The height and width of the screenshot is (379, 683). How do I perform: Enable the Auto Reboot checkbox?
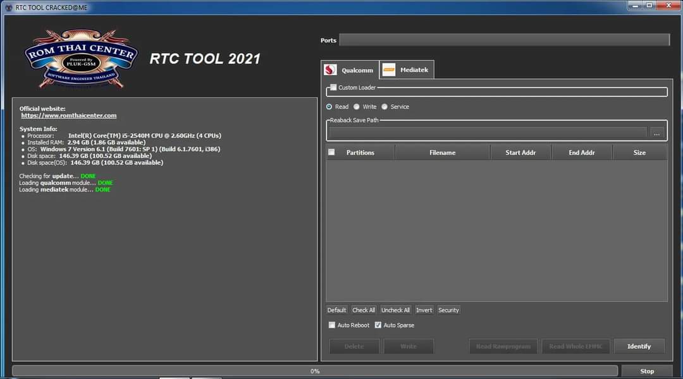(x=332, y=325)
